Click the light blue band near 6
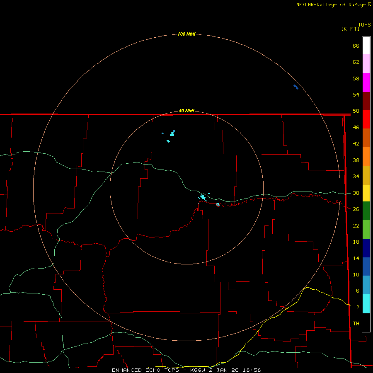The height and width of the screenshot is (373, 373). click(366, 285)
